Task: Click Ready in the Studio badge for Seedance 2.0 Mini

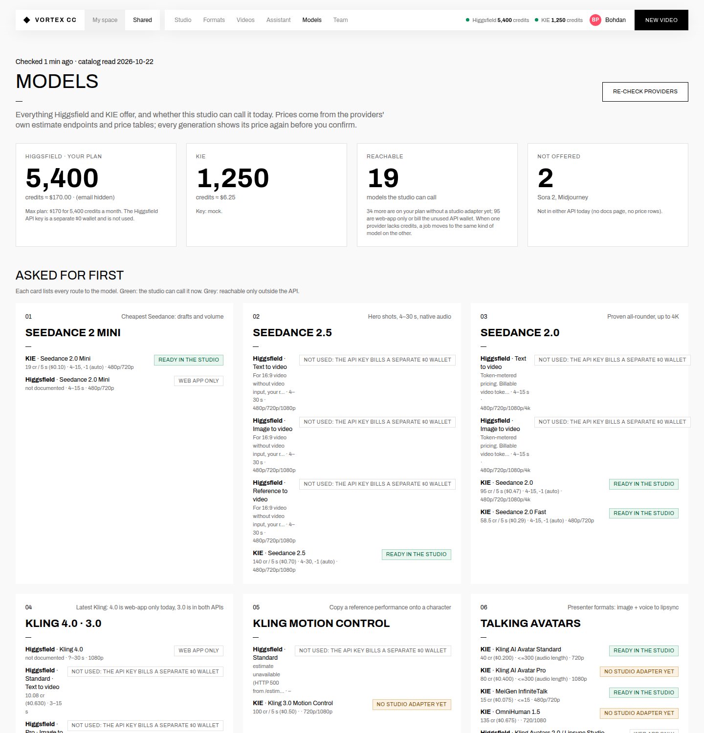Action: point(189,360)
